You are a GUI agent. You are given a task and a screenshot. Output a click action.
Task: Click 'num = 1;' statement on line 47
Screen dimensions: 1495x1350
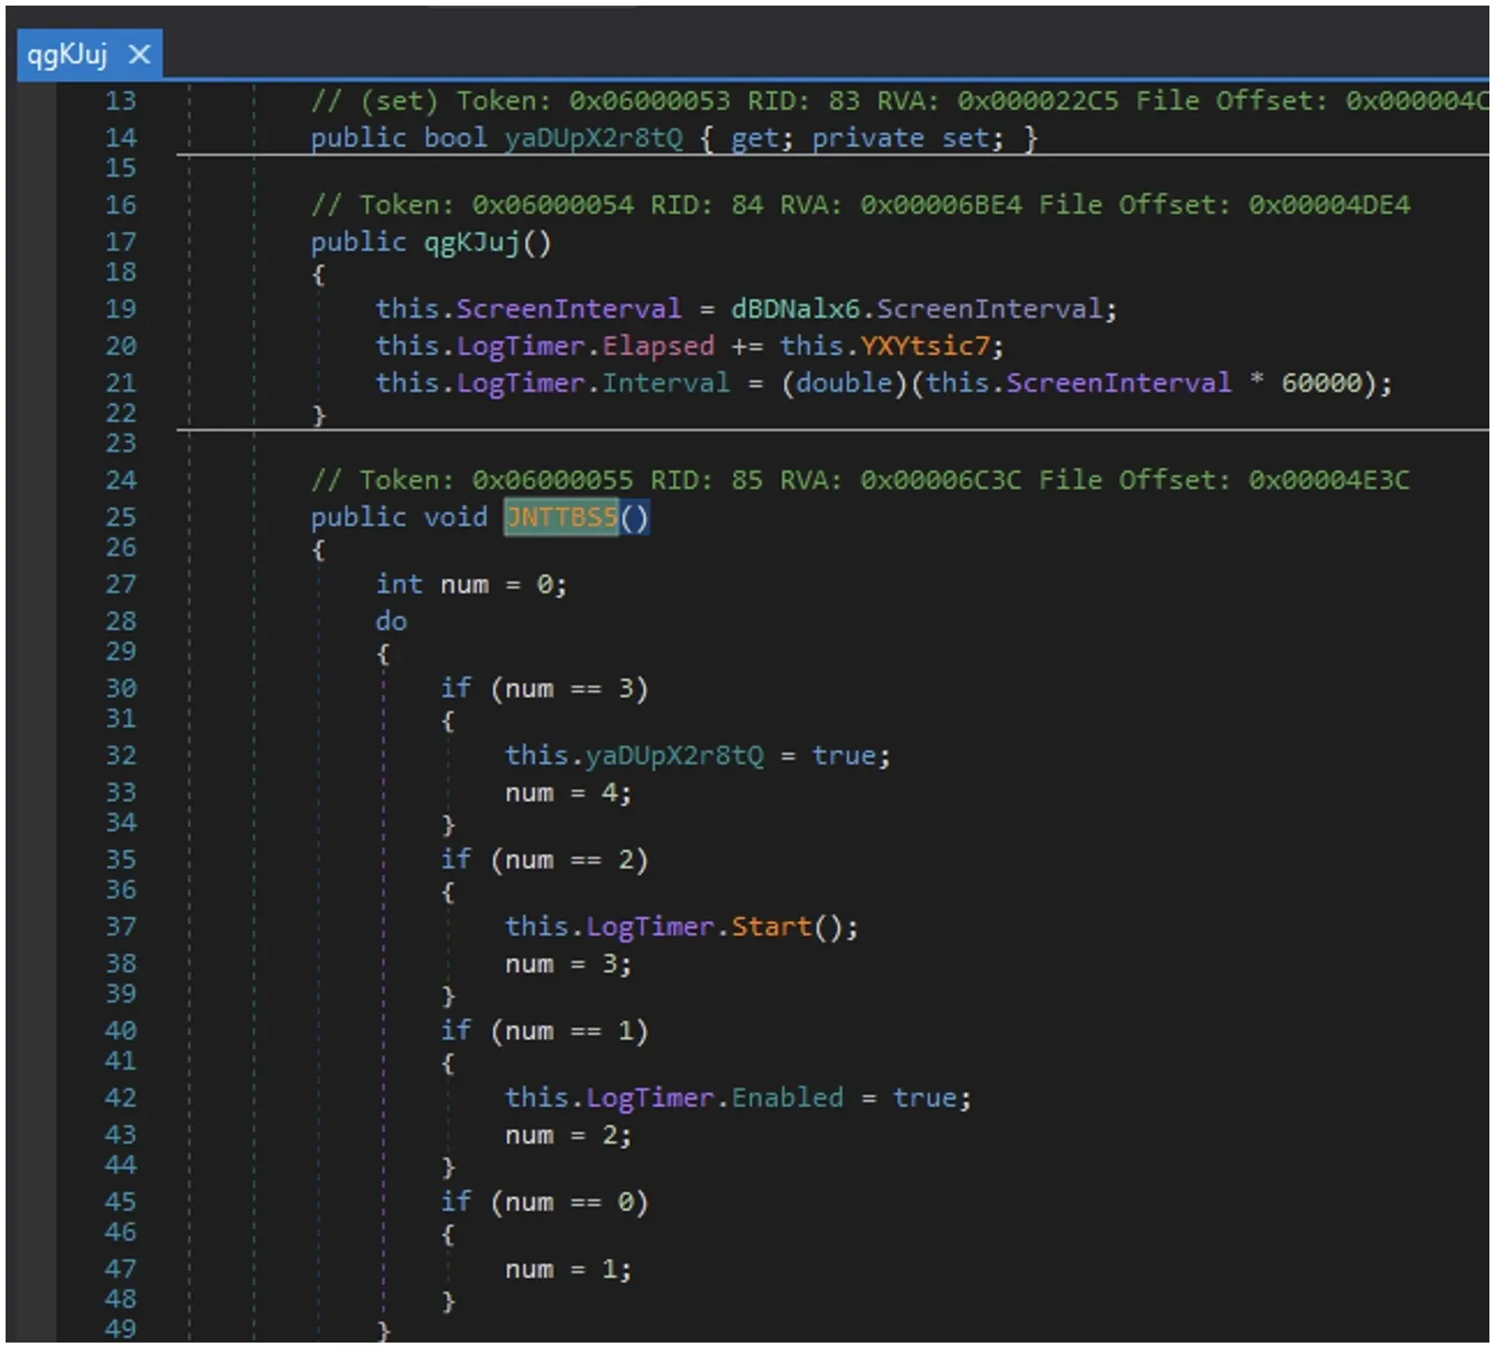point(568,1270)
